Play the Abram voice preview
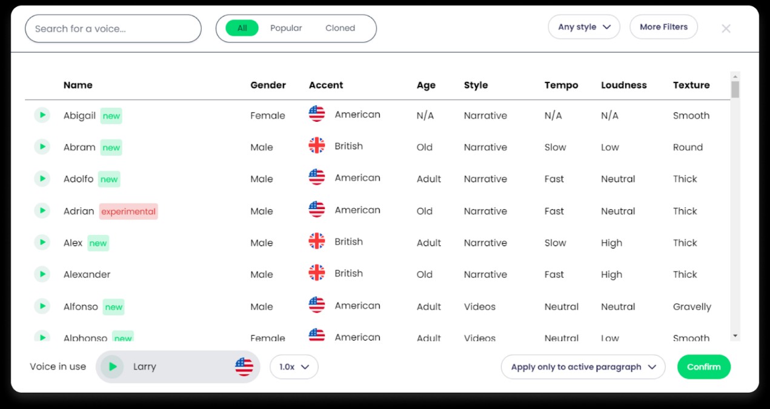 tap(42, 146)
